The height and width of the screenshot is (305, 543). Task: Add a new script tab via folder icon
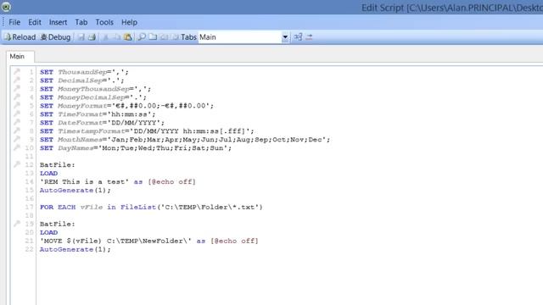point(153,37)
